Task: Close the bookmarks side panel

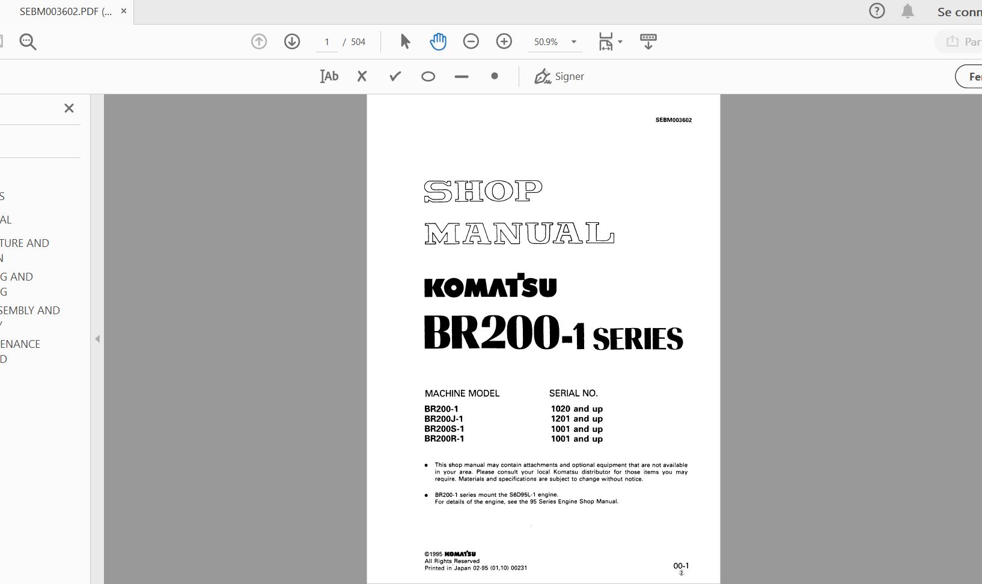Action: click(69, 108)
